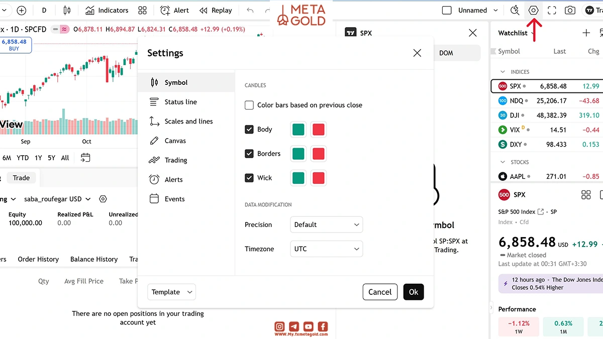Expand the Template dropdown
Image resolution: width=603 pixels, height=339 pixels.
(x=172, y=292)
